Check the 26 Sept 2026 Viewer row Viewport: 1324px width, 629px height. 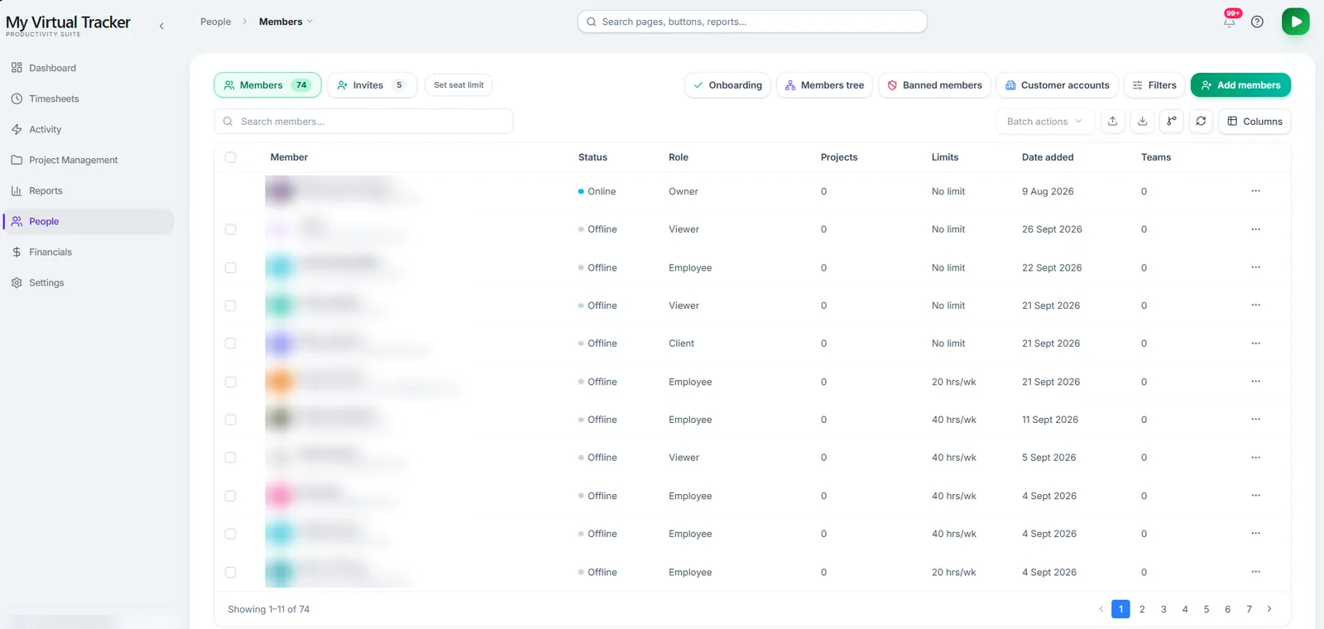click(x=230, y=229)
